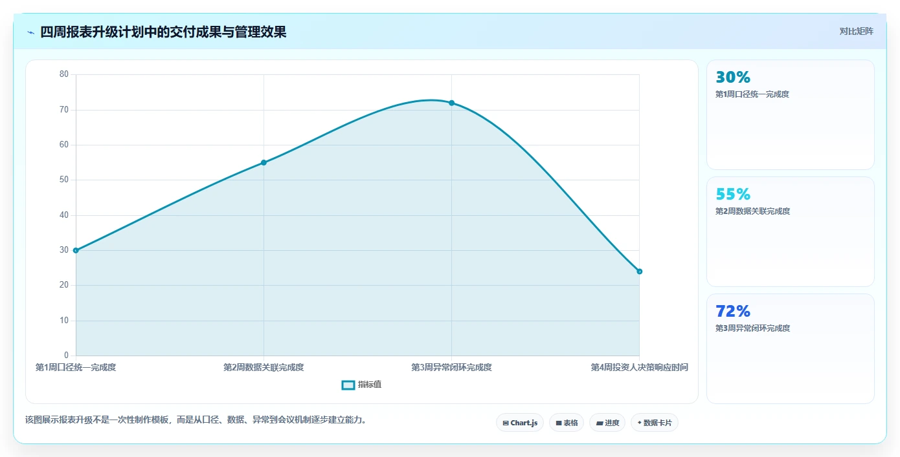This screenshot has height=457, width=900.
Task: Click the 对比矩阵 label in header
Action: pyautogui.click(x=856, y=32)
